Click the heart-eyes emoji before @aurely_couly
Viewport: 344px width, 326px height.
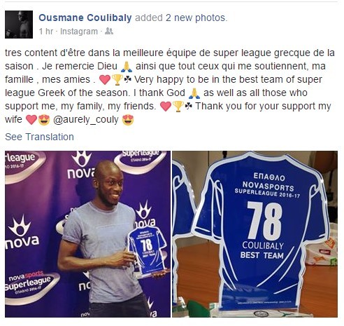pyautogui.click(x=44, y=120)
